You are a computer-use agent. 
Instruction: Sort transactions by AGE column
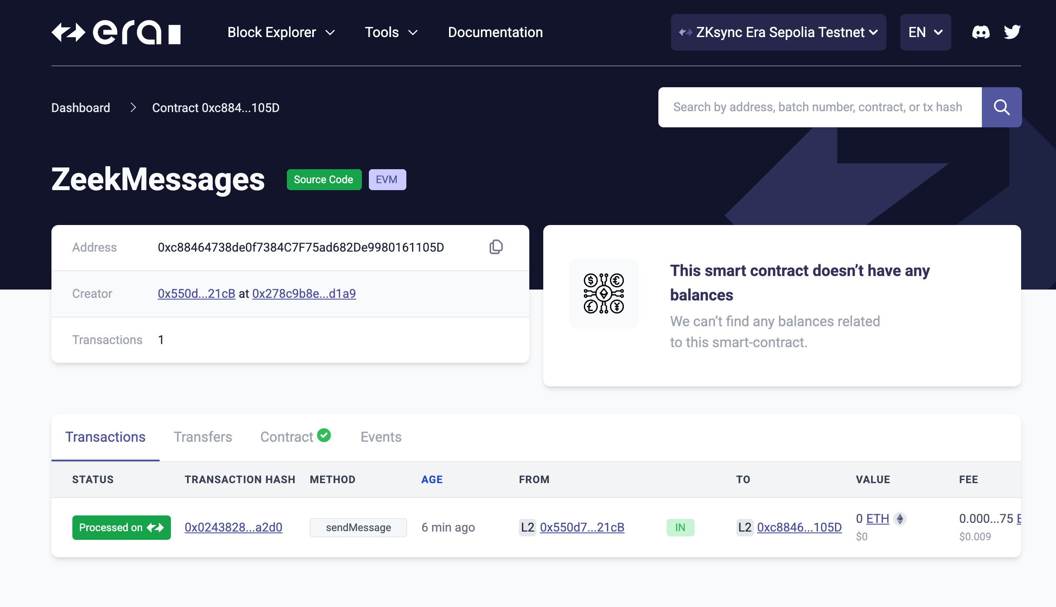(432, 479)
